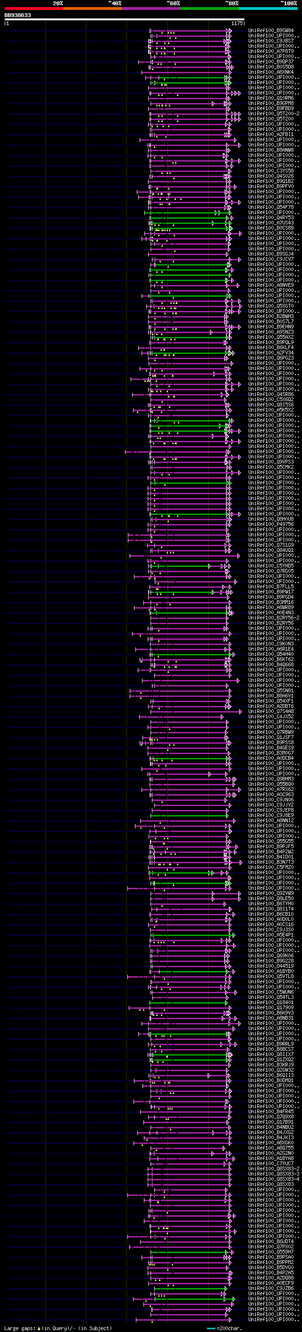Pick subject UniRef100_A8XGK0
The height and width of the screenshot is (1332, 302).
coord(271,1143)
